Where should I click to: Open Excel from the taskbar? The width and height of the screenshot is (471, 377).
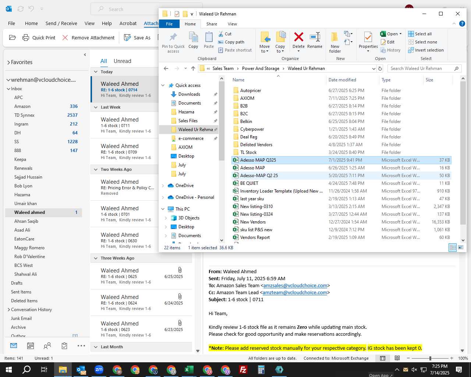[x=189, y=370]
